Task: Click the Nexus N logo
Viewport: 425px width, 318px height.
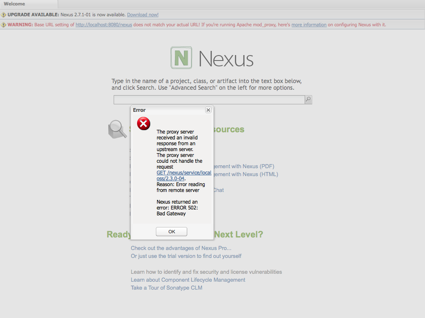Action: (x=181, y=58)
